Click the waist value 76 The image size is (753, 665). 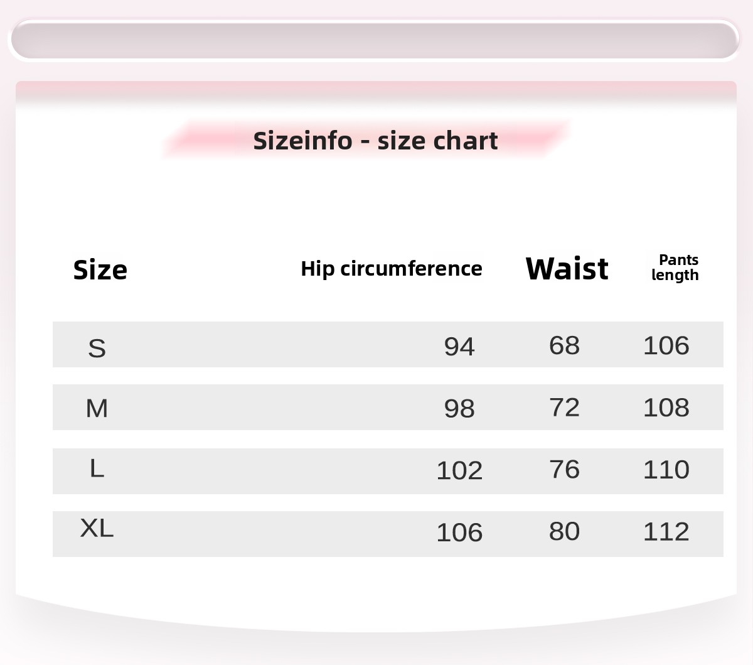(x=564, y=469)
